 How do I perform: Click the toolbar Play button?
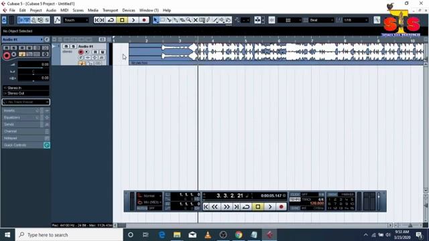coord(133,20)
